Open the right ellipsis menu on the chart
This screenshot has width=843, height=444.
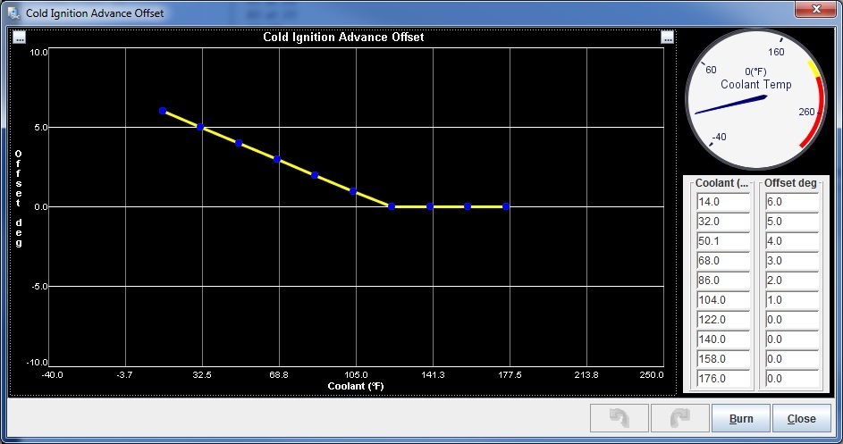coord(667,38)
